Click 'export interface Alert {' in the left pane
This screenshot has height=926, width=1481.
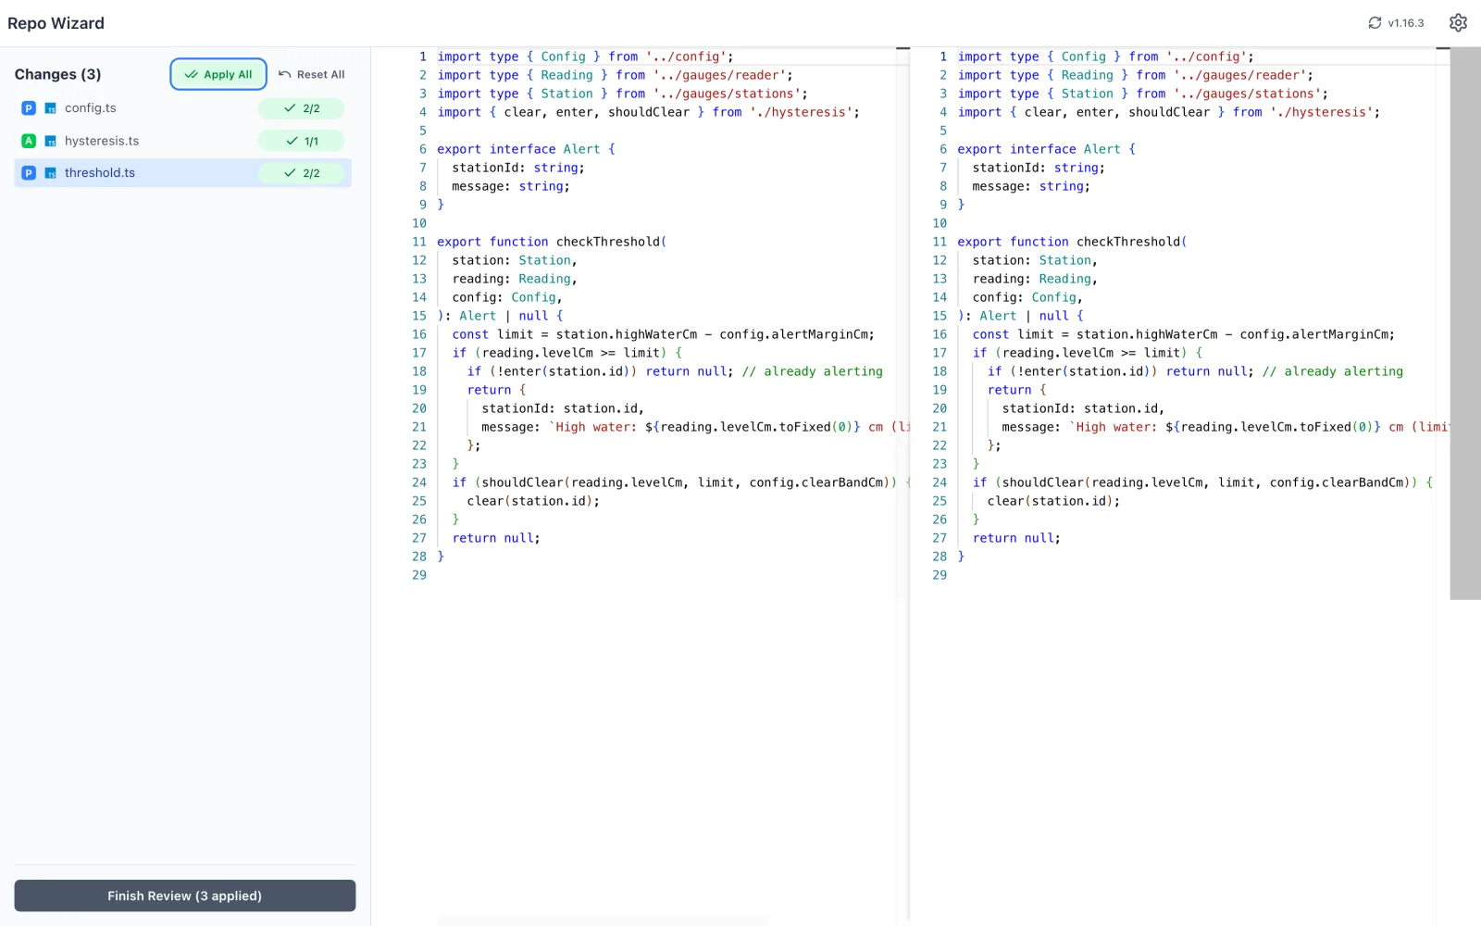click(526, 149)
